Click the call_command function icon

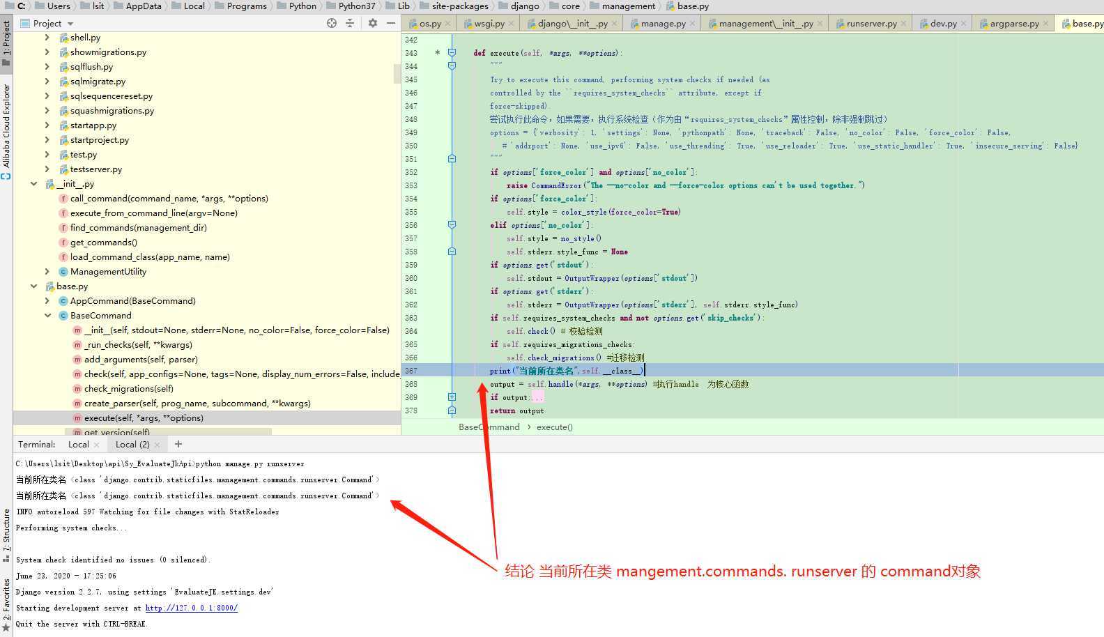[63, 199]
